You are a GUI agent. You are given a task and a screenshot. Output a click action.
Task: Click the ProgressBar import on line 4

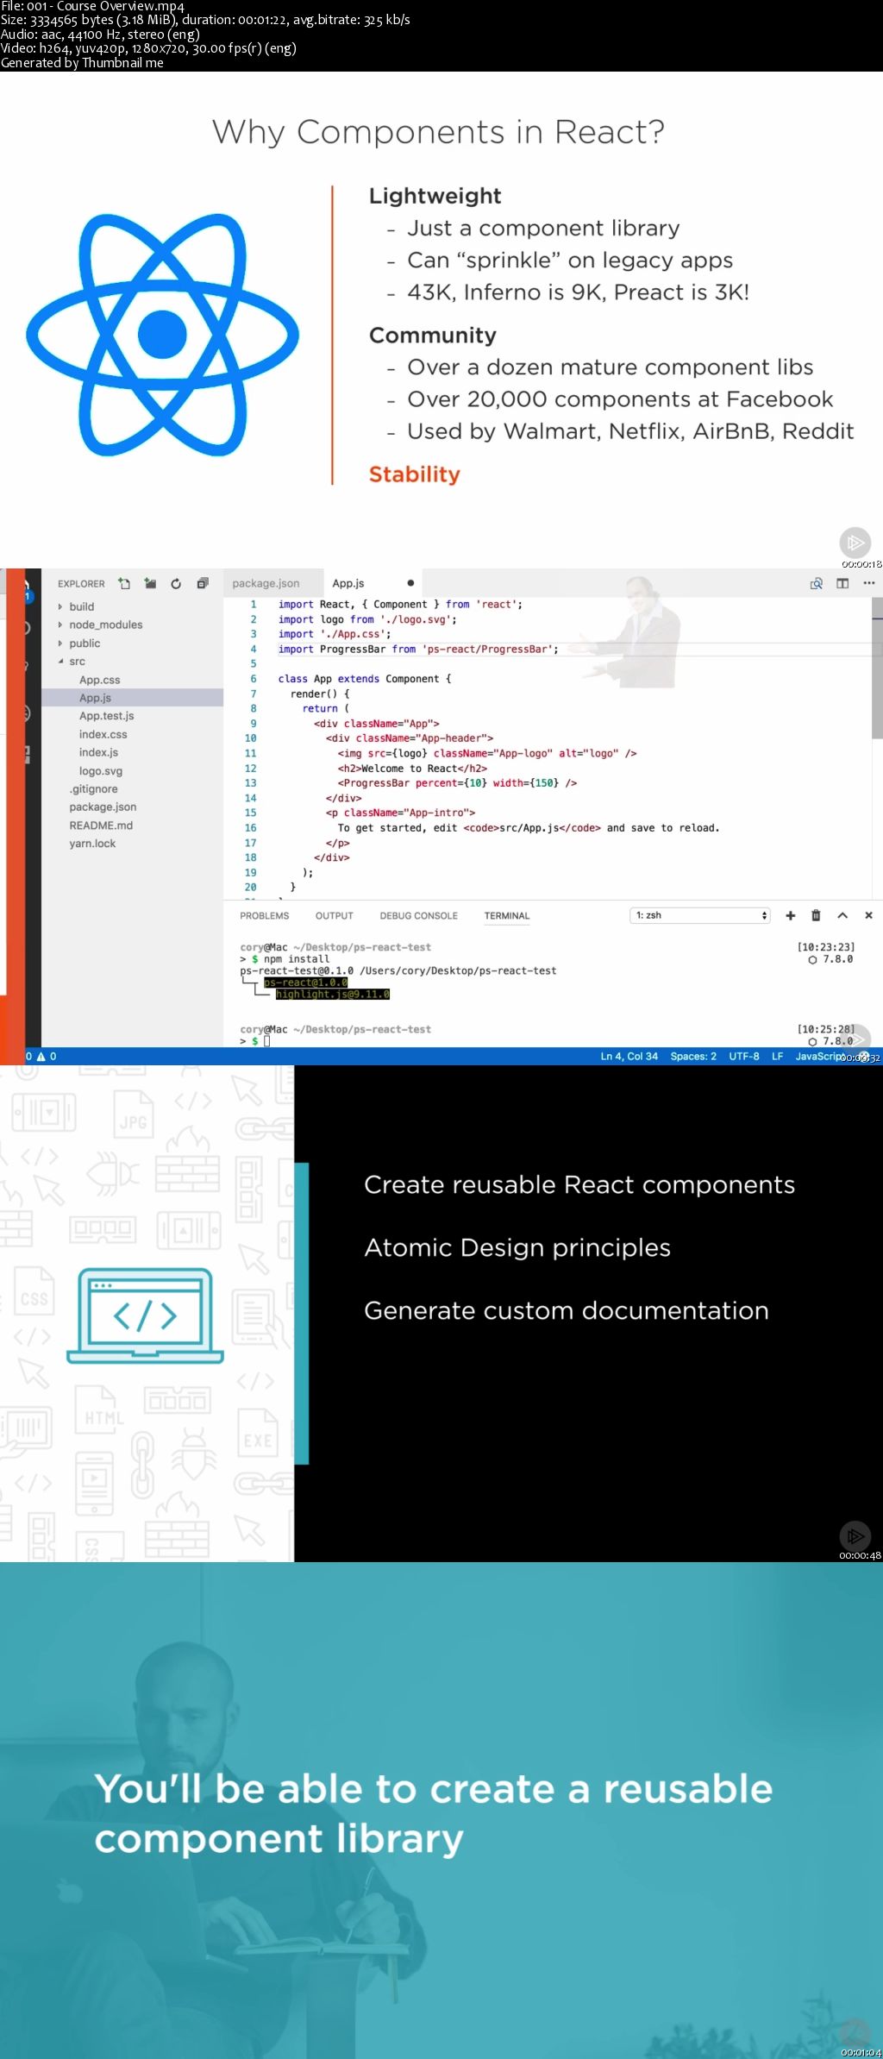[418, 650]
